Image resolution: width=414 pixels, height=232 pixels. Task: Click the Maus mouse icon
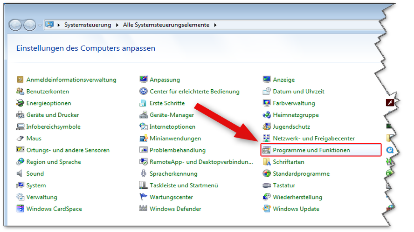point(20,138)
